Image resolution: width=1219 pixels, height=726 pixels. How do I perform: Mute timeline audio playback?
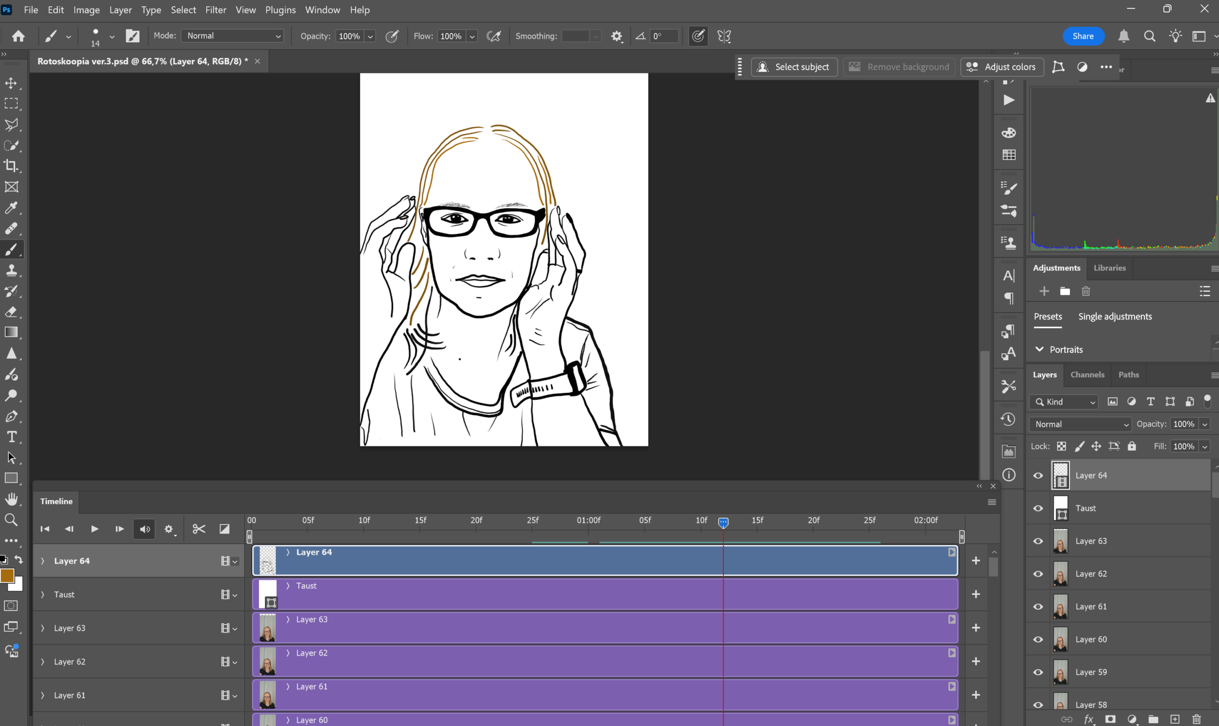click(x=144, y=529)
